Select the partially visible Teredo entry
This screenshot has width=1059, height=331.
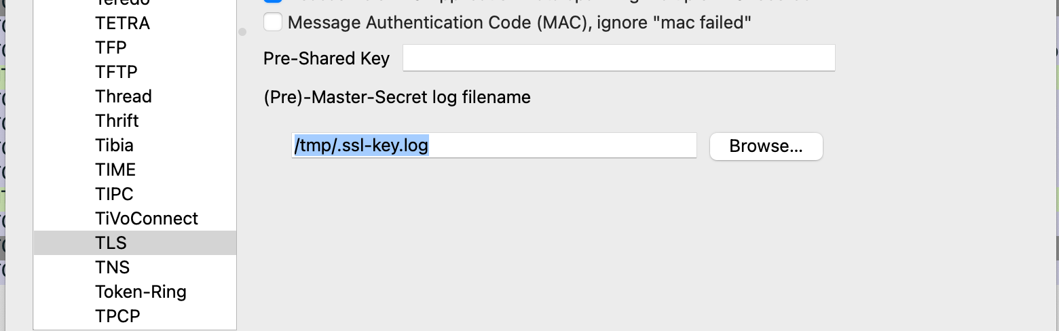122,3
